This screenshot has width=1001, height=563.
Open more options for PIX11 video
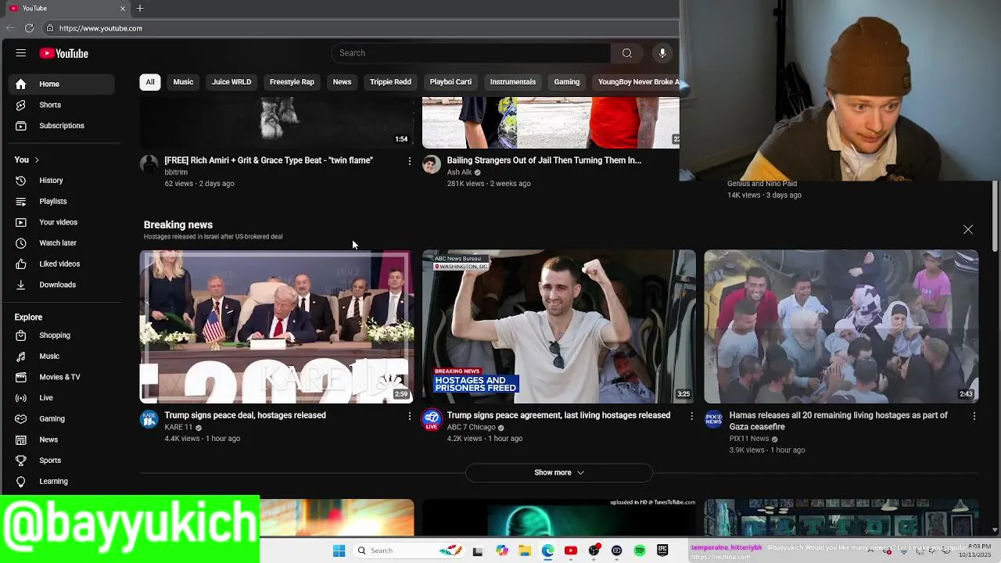(x=974, y=417)
